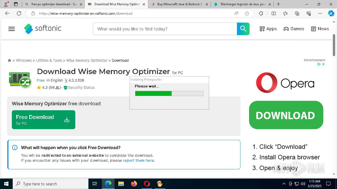The width and height of the screenshot is (337, 189).
Task: Open the Favorites list icon
Action: pyautogui.click(x=285, y=13)
